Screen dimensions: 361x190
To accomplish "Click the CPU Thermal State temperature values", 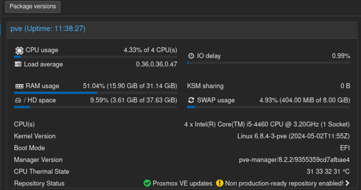I will pyautogui.click(x=328, y=172).
